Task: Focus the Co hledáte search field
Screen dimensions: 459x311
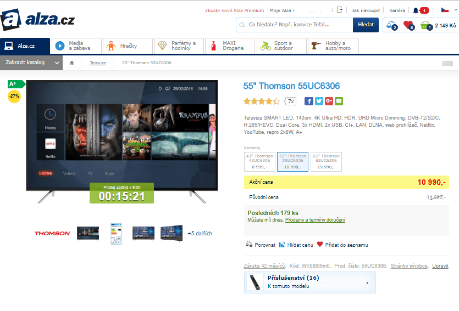Action: click(295, 25)
